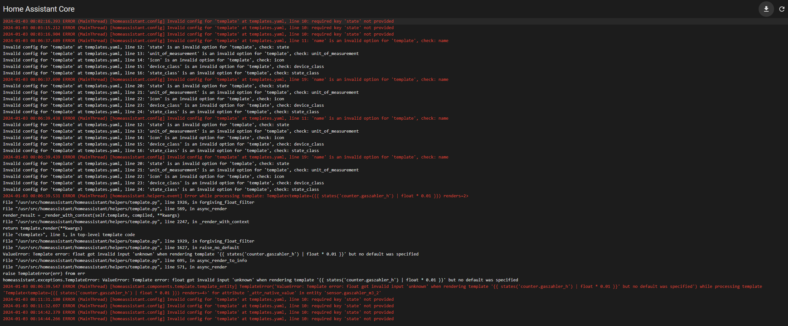Viewport: 788px width, 326px height.
Task: Select the 08:03:16.904 ERROR log line
Action: pyautogui.click(x=198, y=34)
